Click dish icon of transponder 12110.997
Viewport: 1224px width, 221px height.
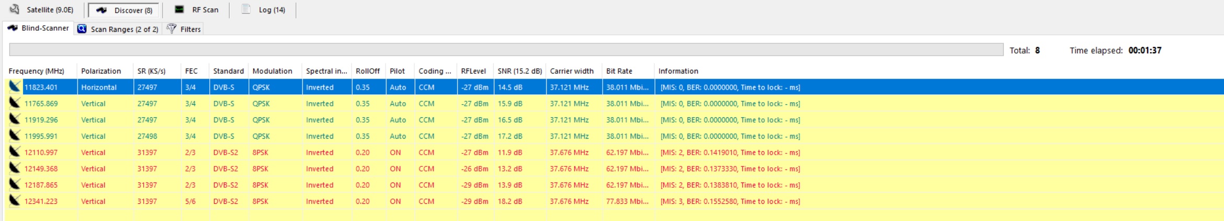15,152
